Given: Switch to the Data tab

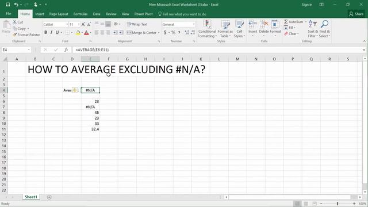Looking at the screenshot, I should 97,14.
